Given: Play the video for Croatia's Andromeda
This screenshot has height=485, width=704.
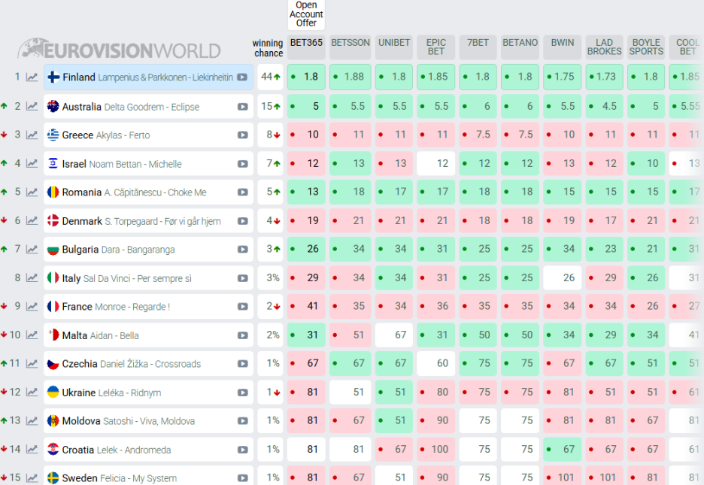Looking at the screenshot, I should click(242, 450).
